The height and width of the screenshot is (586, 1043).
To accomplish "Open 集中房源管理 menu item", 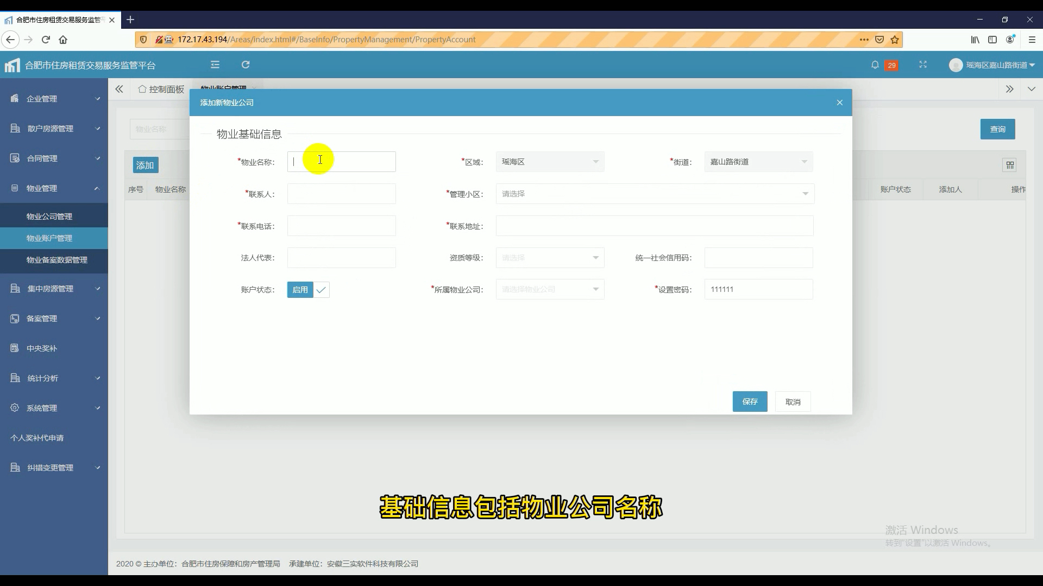I will click(x=54, y=288).
